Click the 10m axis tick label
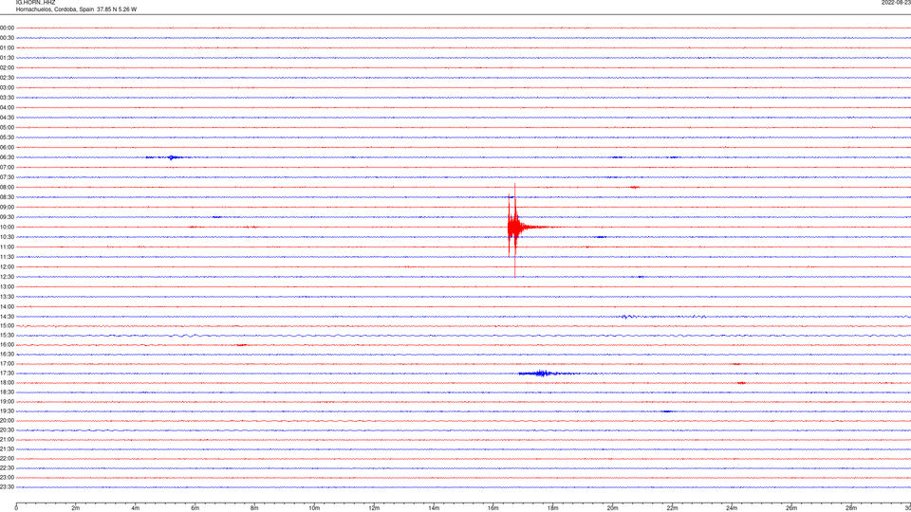The width and height of the screenshot is (911, 512). [x=314, y=508]
